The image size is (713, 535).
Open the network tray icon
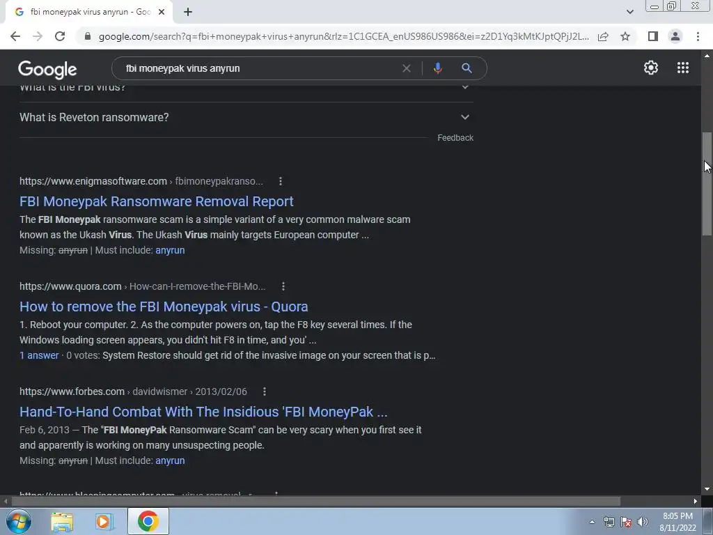point(609,522)
